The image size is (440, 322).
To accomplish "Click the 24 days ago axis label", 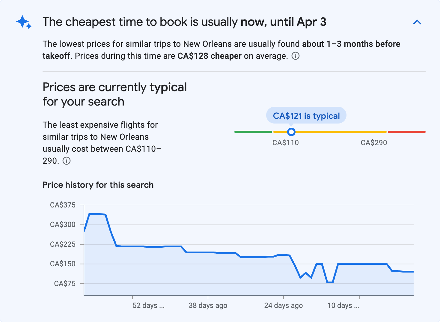I will click(x=283, y=305).
